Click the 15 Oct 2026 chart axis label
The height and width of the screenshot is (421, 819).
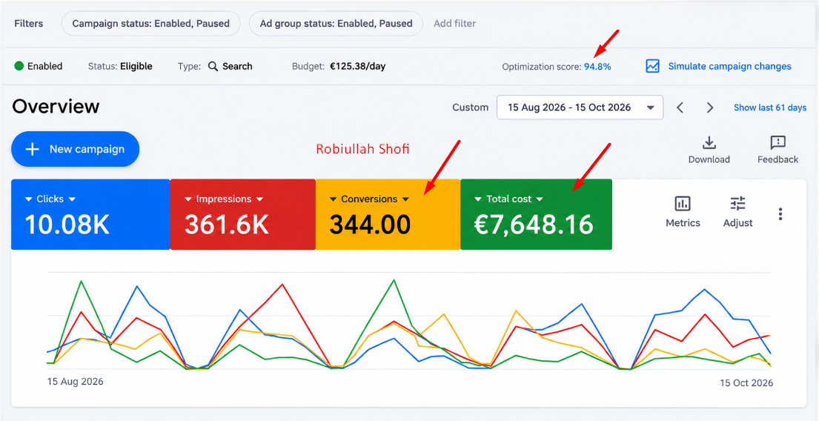tap(745, 383)
